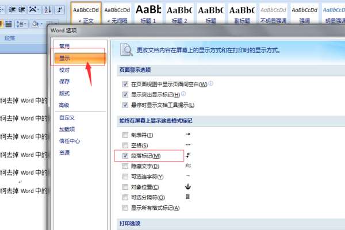Enable the 显示所有格式标记 checkbox
Viewport: 345px width, 230px height.
click(x=125, y=208)
